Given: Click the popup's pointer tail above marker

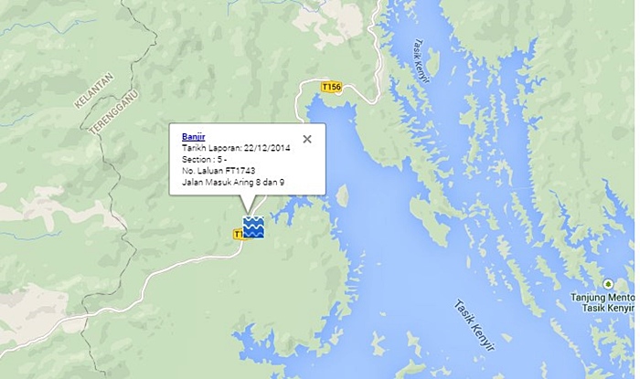Looking at the screenshot, I should tap(248, 204).
